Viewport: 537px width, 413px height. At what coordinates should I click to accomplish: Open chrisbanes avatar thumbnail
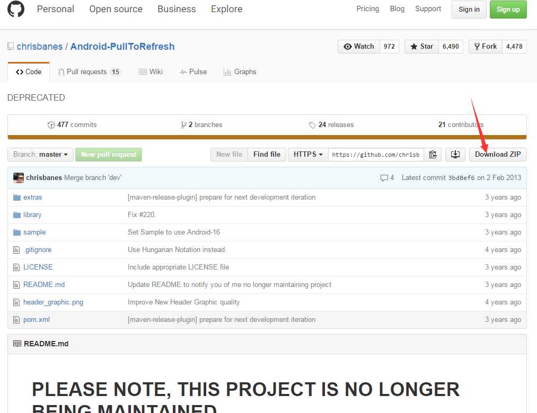19,178
